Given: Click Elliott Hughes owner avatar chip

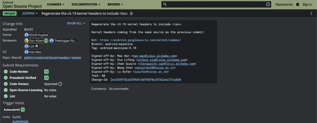Looking at the screenshot, I should pos(37,35).
